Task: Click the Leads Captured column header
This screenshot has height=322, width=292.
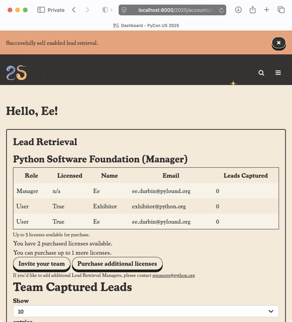Action: pos(246,175)
